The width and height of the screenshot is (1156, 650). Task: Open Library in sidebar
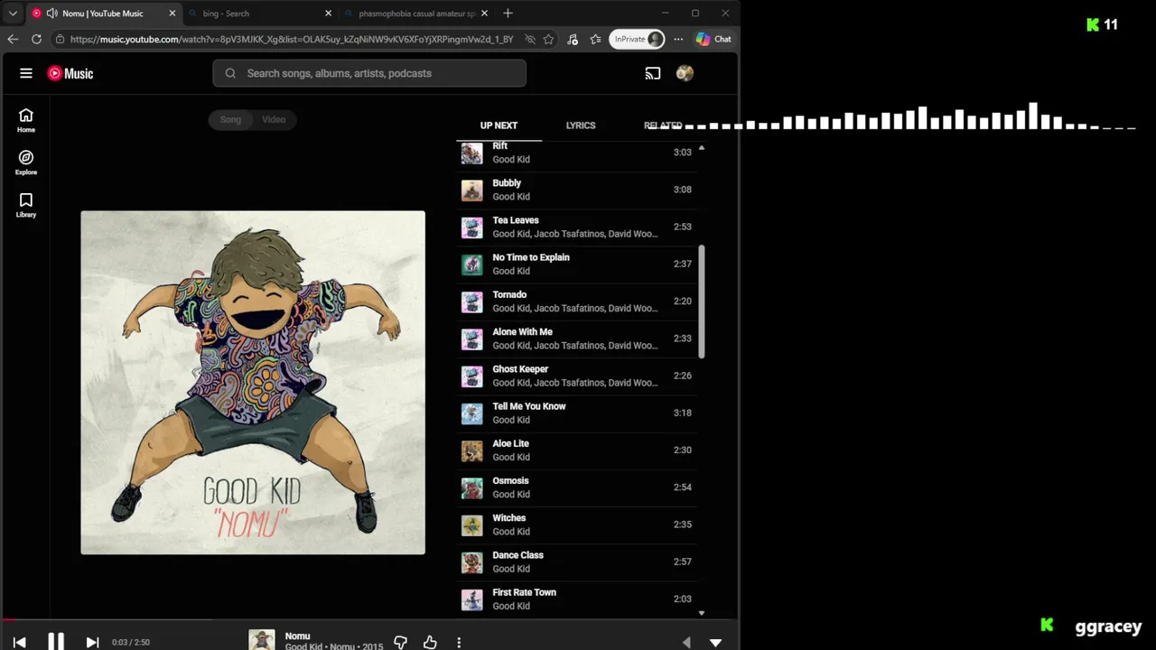coord(26,205)
